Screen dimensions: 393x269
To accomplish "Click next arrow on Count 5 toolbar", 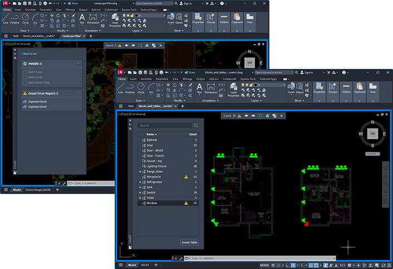I will pos(133,46).
